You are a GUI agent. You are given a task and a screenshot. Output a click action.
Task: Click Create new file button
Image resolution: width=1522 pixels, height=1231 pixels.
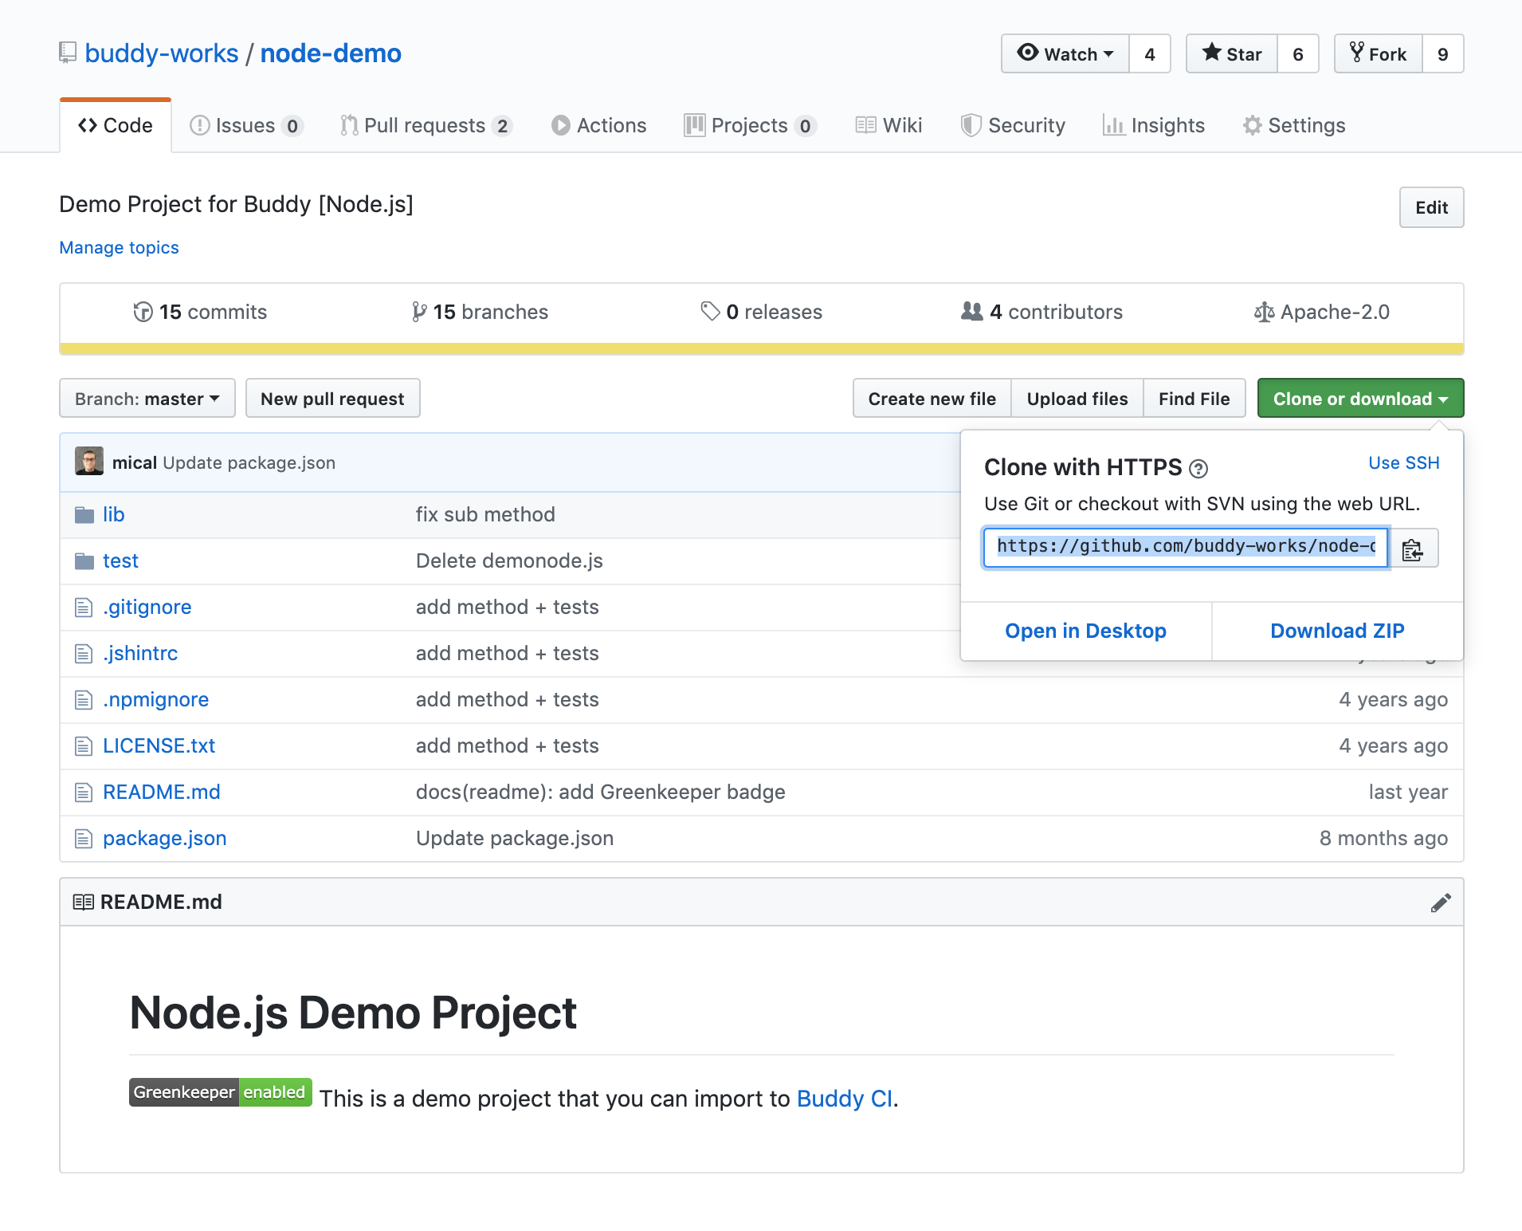932,398
